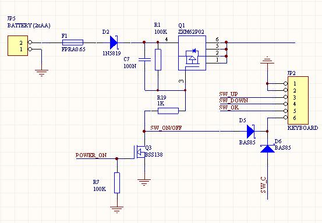Click the ground symbol above JP2
The height and width of the screenshot is (223, 322).
tap(267, 60)
